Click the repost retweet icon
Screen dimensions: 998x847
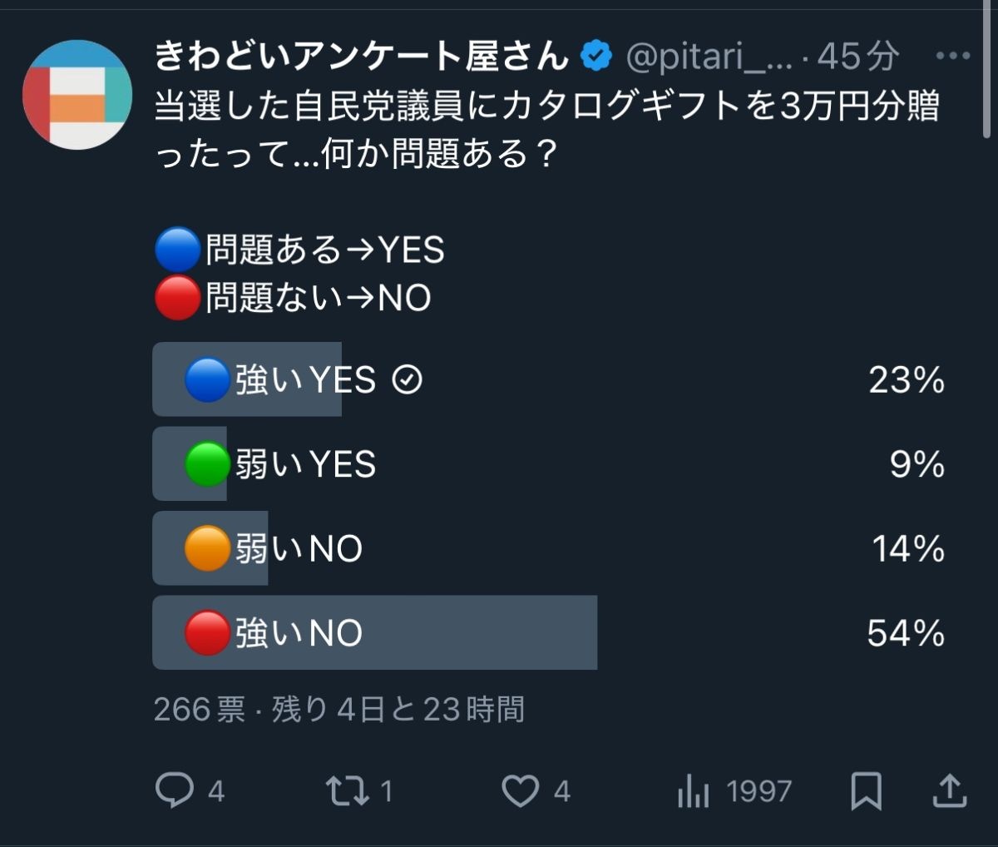tap(346, 790)
